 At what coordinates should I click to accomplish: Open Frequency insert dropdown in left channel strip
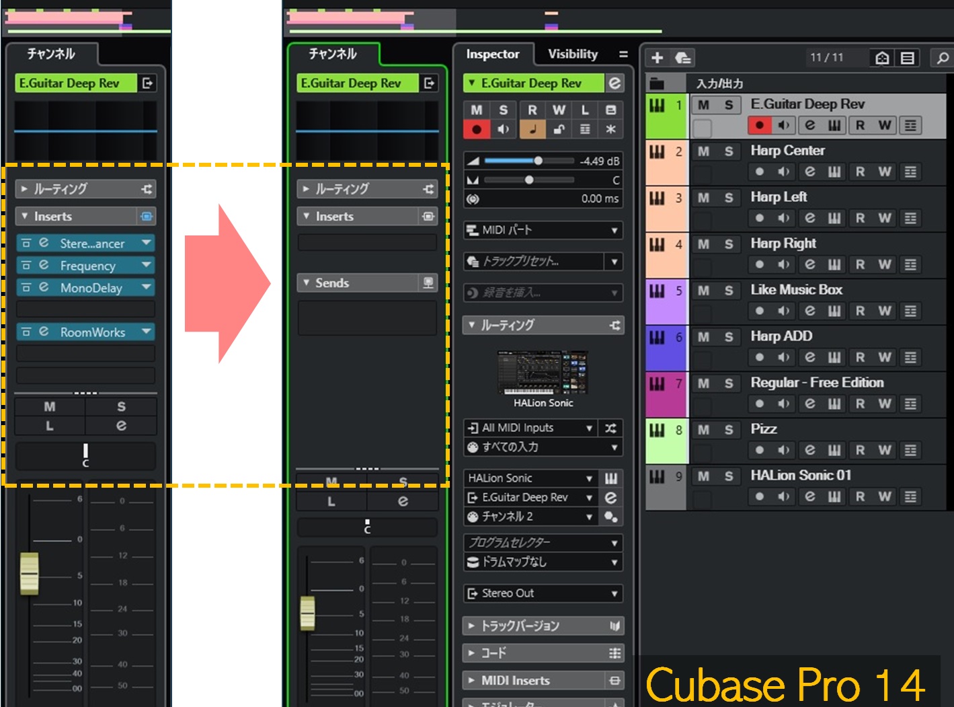(x=146, y=266)
